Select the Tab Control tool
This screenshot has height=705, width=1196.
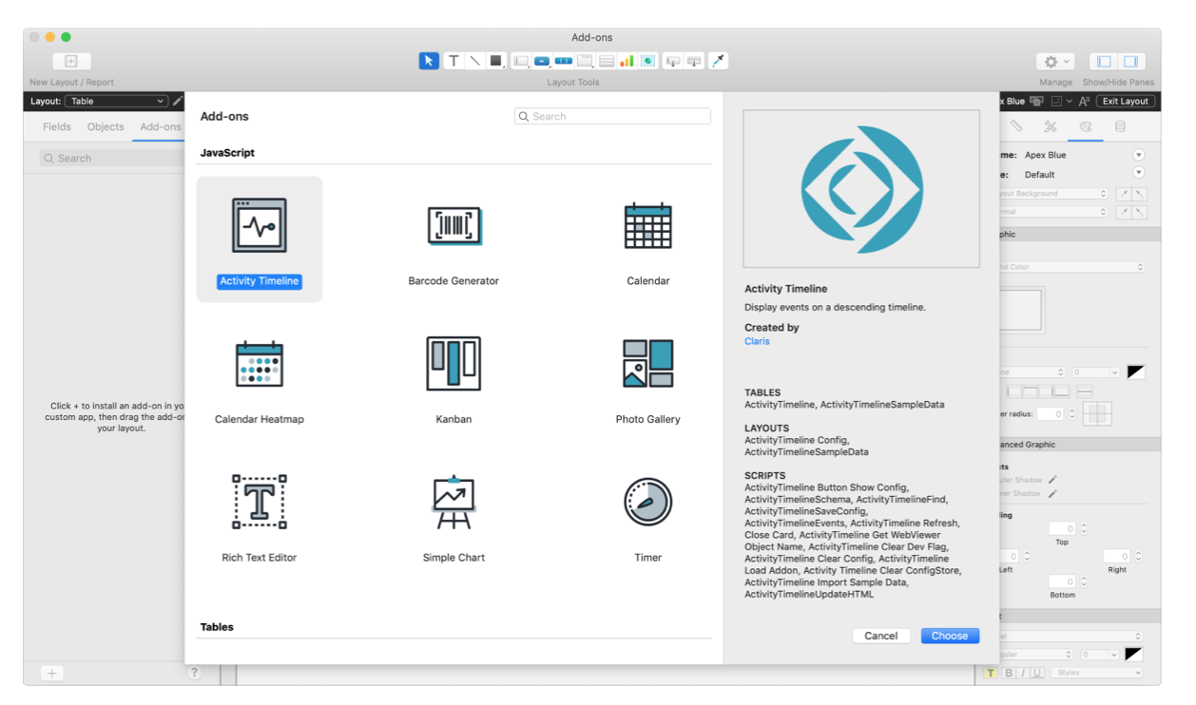(586, 61)
